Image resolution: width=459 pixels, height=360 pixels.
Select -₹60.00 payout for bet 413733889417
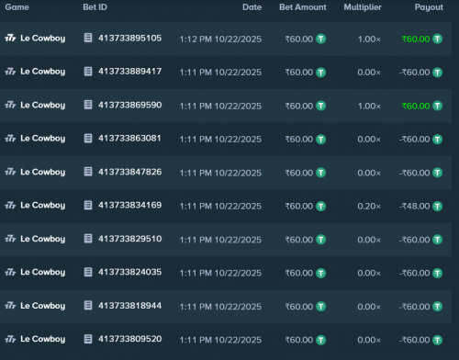(414, 73)
